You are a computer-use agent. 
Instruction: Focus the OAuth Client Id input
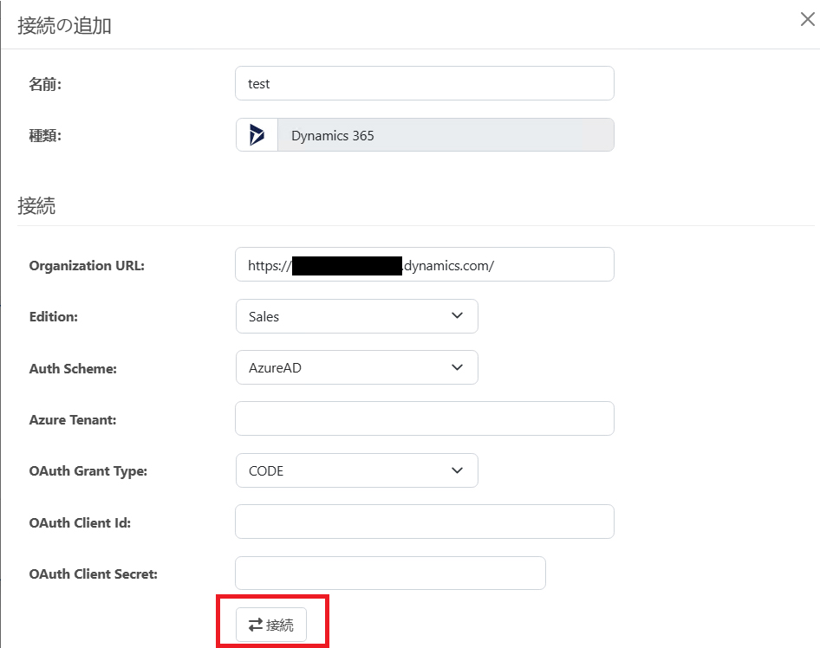pos(425,522)
